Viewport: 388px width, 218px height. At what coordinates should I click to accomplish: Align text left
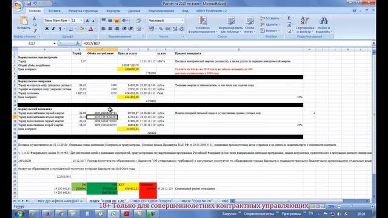tap(104, 28)
